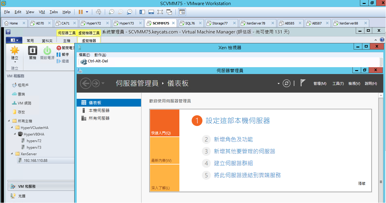Screen dimensions: 386x203
Task: Click the 暫停 pause button in VMM ribbon
Action: (x=63, y=54)
